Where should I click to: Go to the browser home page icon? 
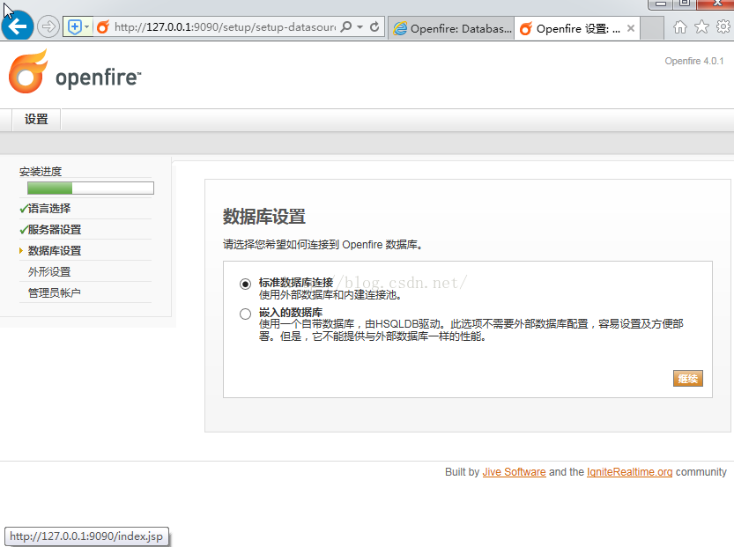(679, 27)
